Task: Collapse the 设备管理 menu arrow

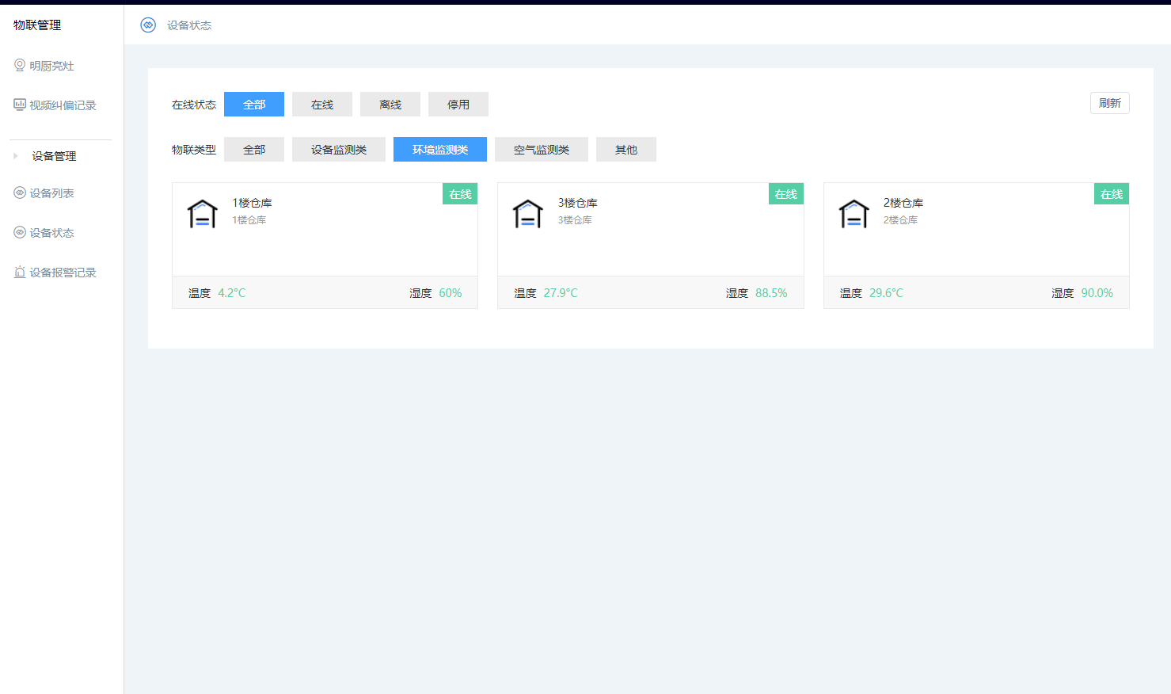Action: pos(15,156)
